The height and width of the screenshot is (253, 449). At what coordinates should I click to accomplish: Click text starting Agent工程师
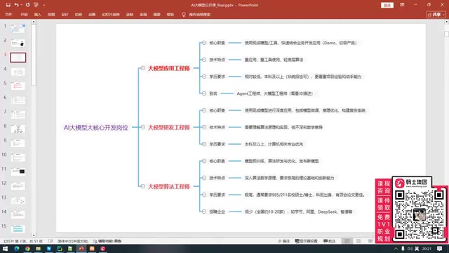[x=274, y=93]
